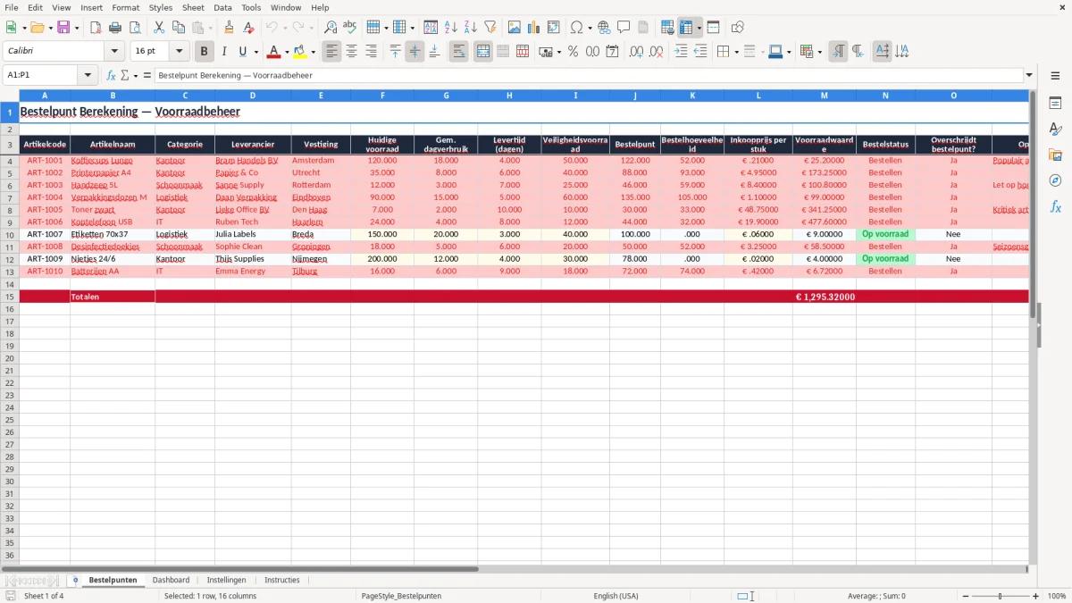Run the Spelling check icon

(x=350, y=28)
